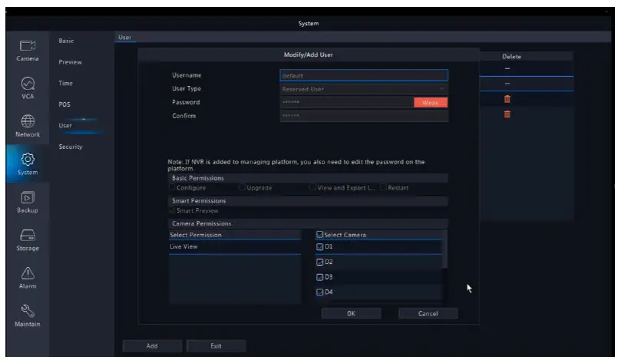
Task: Toggle the Select Camera checkbox
Action: click(319, 235)
